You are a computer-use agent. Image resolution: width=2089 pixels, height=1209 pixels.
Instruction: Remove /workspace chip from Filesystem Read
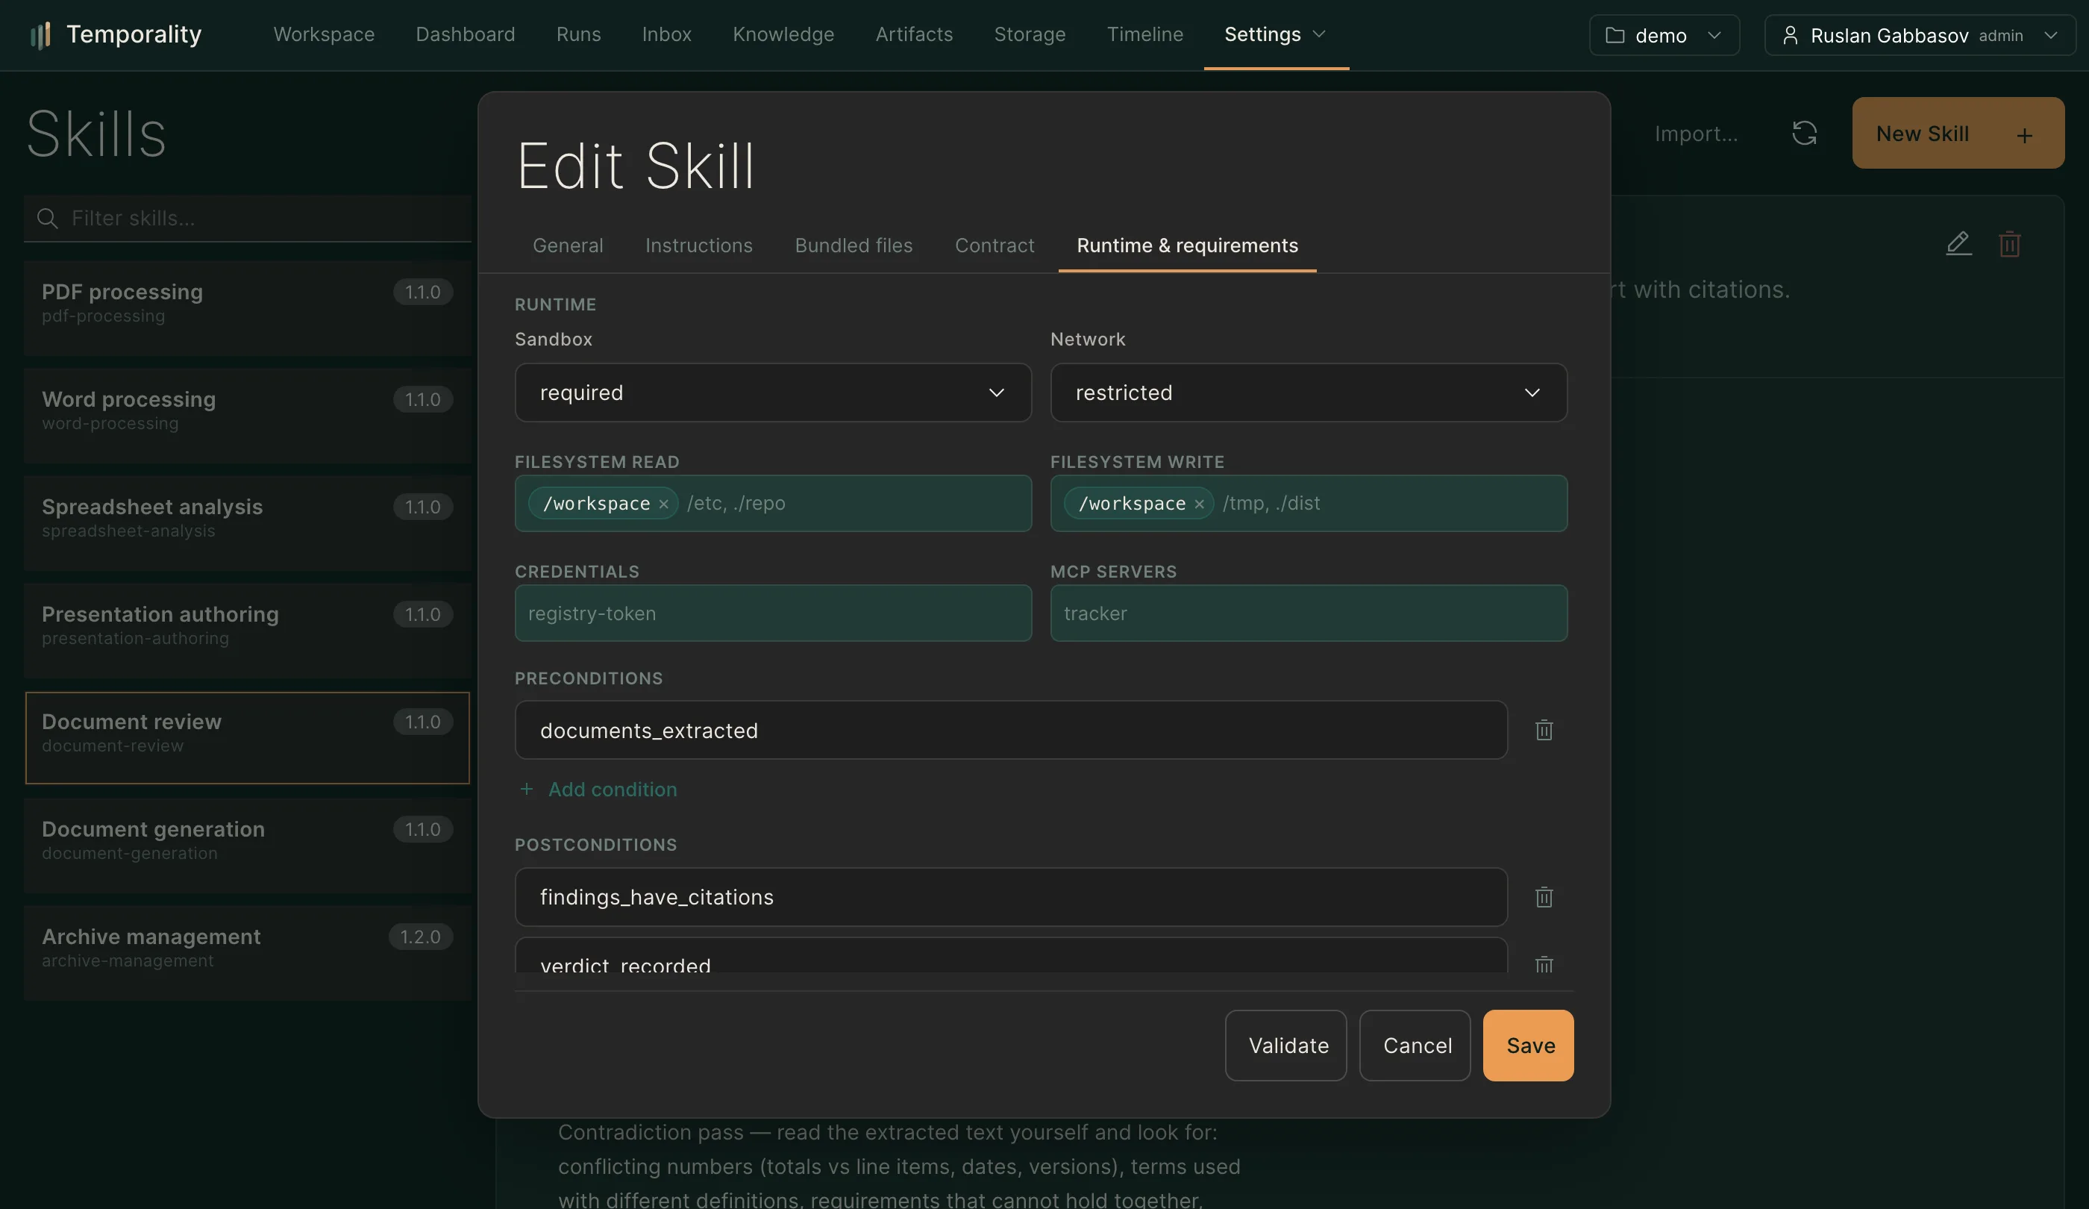pos(663,503)
